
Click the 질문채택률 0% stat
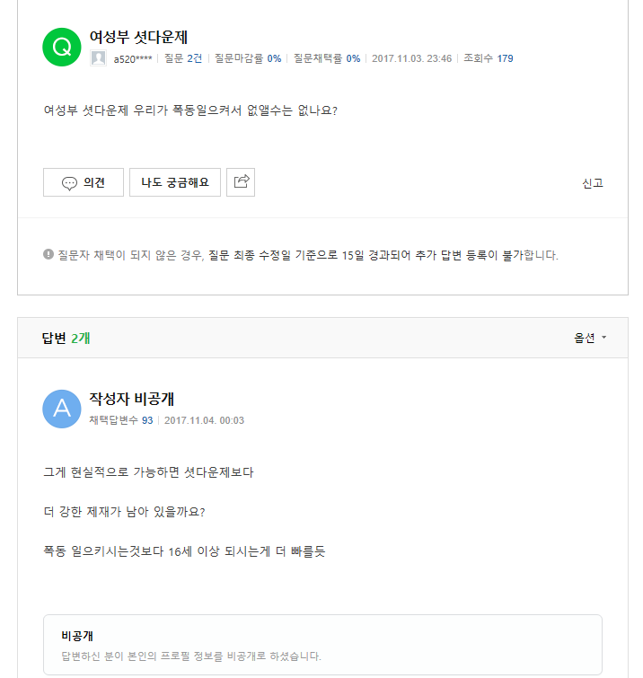[x=327, y=58]
